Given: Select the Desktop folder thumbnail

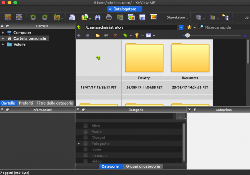Looking at the screenshot, I should (144, 58).
